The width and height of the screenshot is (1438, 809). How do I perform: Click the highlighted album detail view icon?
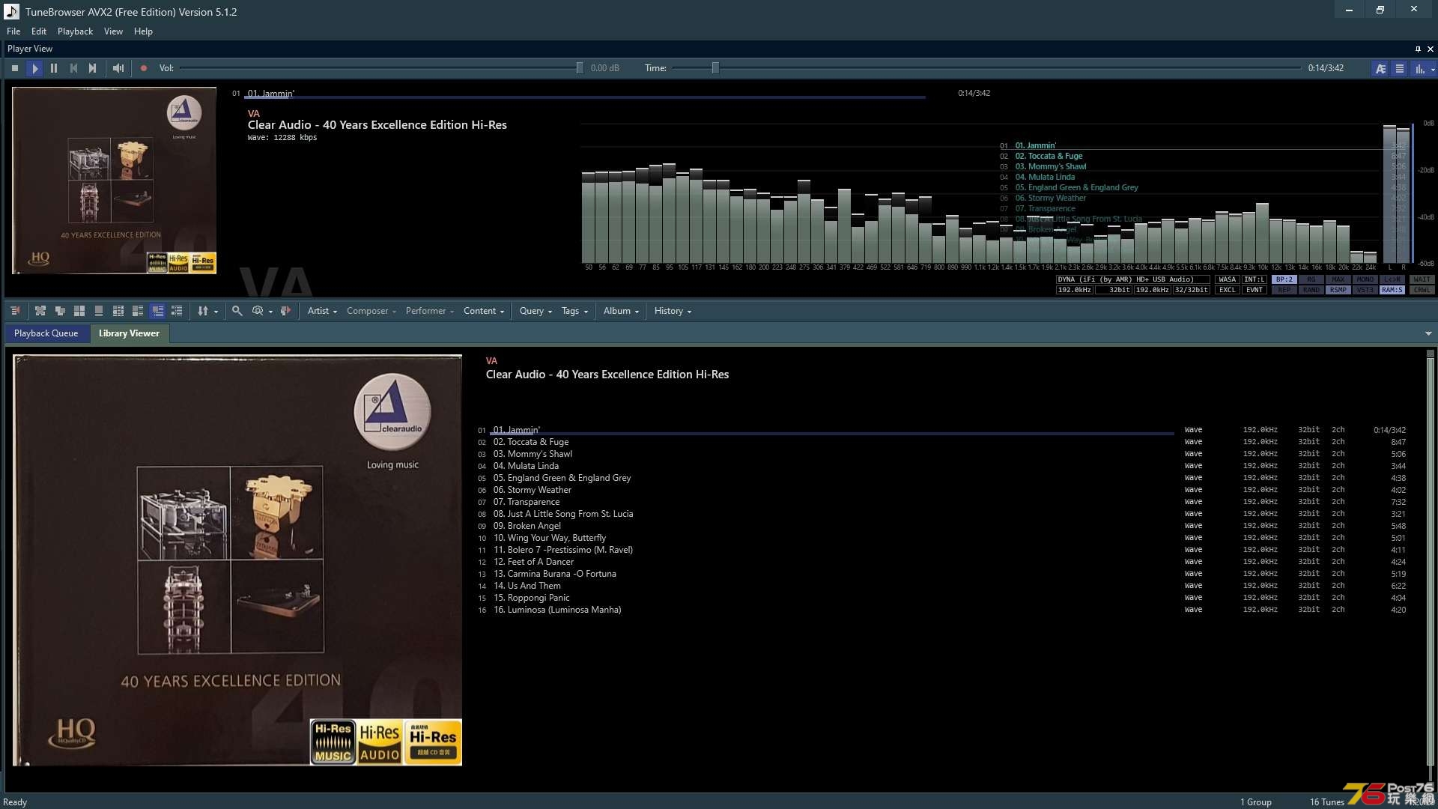pos(157,311)
